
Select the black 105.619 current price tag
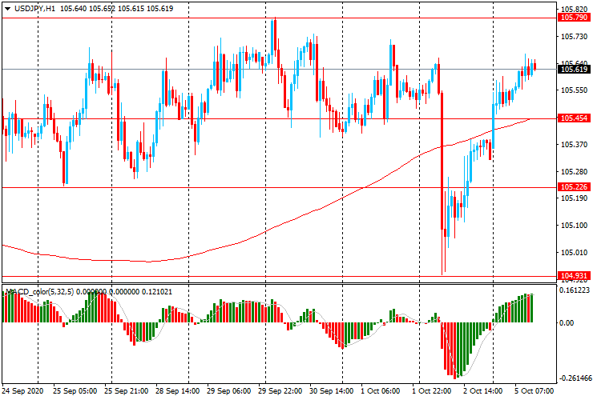pyautogui.click(x=574, y=69)
